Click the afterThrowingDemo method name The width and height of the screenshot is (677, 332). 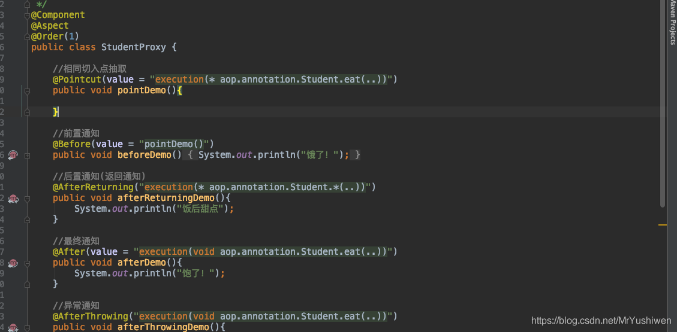[163, 327]
